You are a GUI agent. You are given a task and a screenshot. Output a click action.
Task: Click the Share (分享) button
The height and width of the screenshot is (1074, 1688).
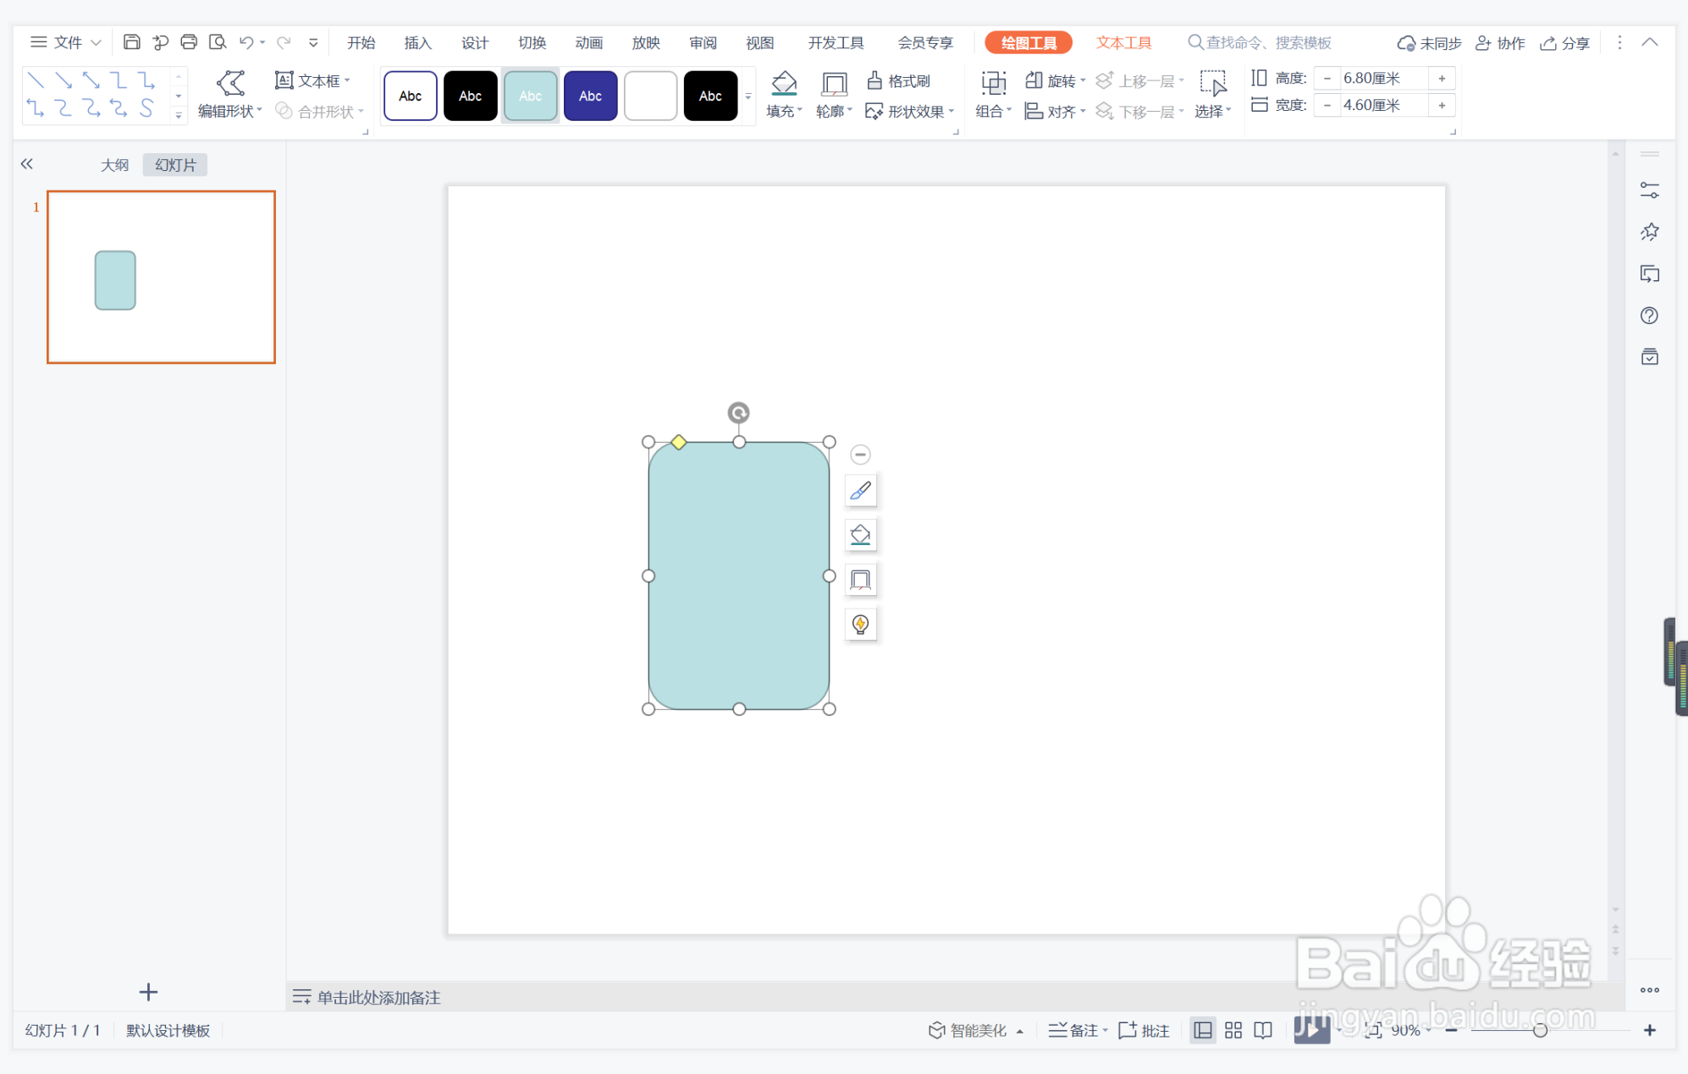pos(1565,42)
